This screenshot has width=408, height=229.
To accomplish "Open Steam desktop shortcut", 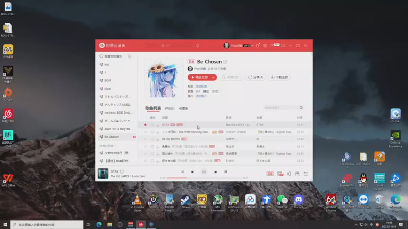I will click(186, 201).
